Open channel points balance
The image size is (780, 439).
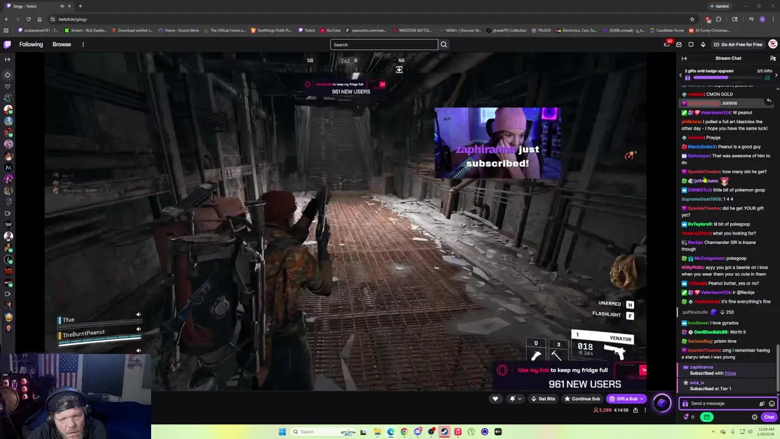click(x=689, y=417)
